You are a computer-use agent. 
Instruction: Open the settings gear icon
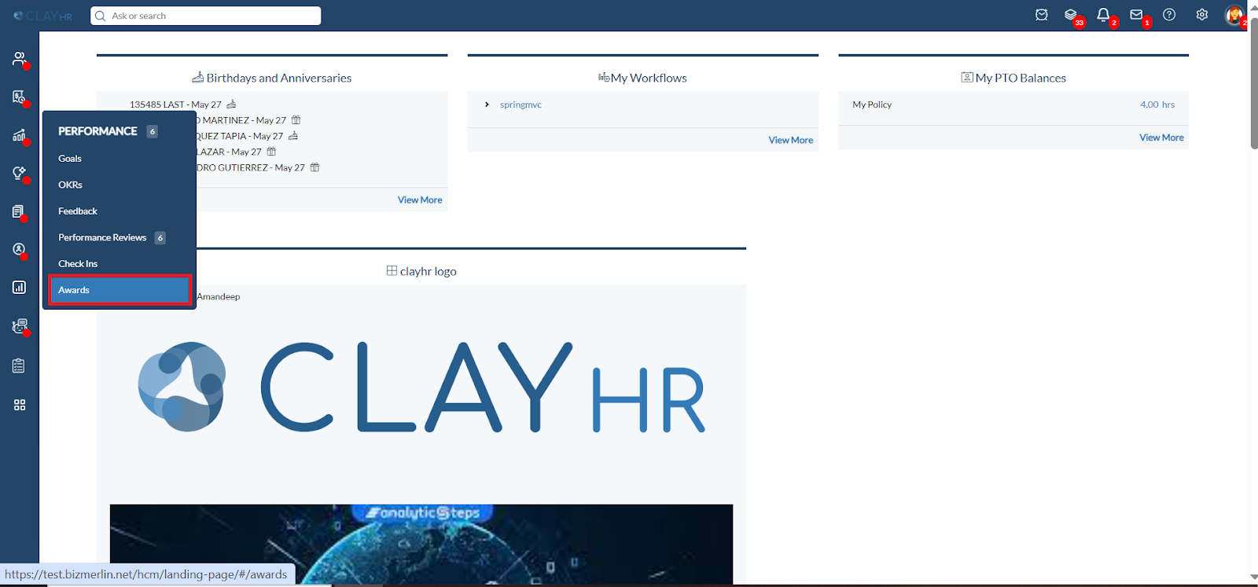pos(1202,15)
